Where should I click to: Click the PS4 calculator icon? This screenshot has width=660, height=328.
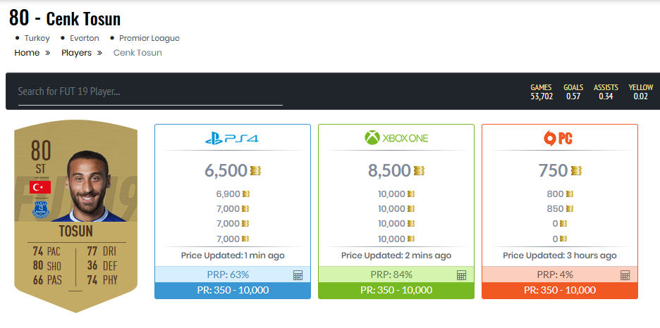coord(298,275)
